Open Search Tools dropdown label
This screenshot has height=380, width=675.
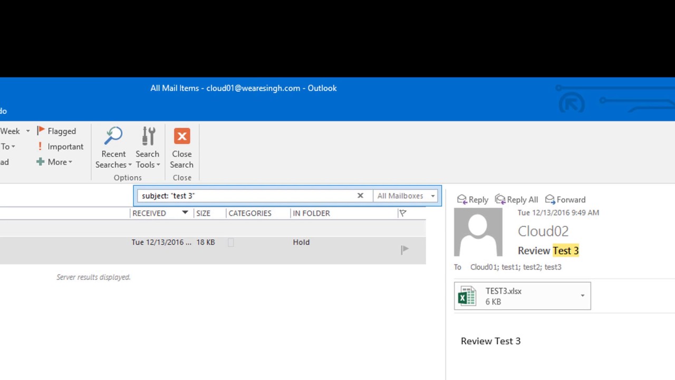click(148, 159)
